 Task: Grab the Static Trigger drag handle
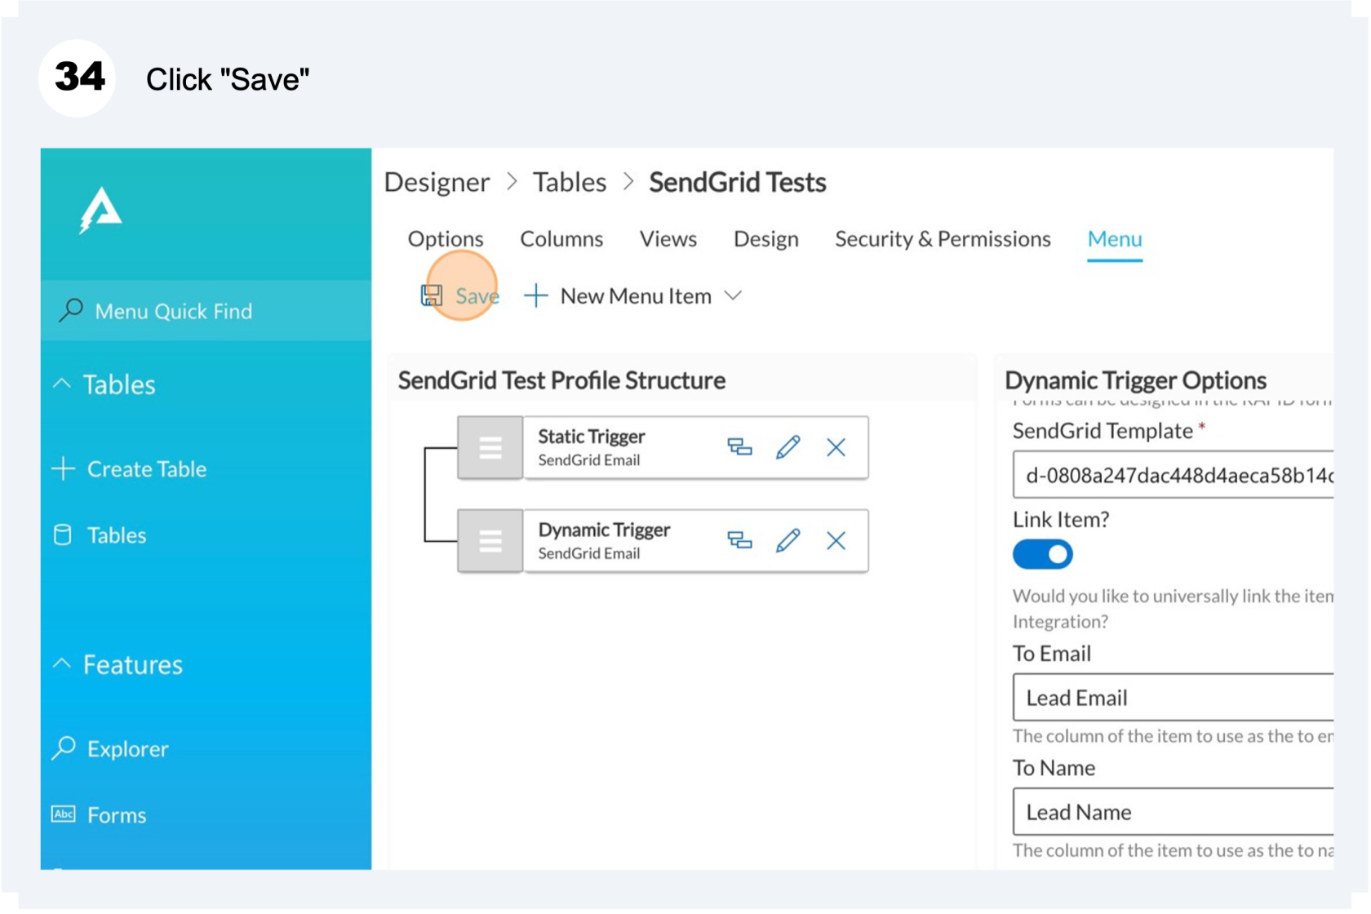click(x=490, y=447)
